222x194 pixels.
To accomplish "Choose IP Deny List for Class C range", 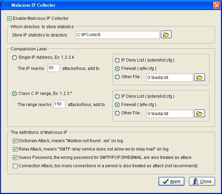I will (117, 96).
